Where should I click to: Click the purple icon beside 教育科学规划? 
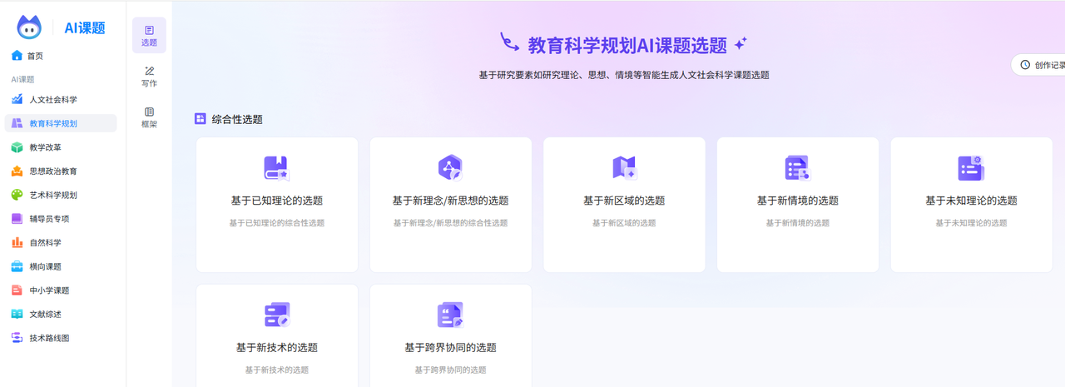click(17, 123)
